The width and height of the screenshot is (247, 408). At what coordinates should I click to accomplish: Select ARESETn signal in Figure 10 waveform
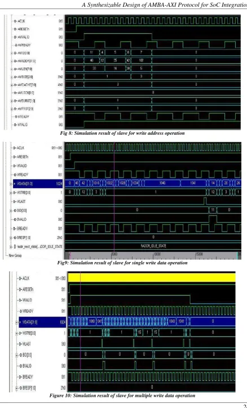click(28, 289)
